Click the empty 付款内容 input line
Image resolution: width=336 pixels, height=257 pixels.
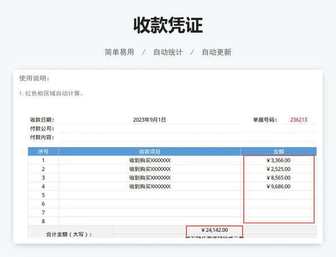click(188, 137)
